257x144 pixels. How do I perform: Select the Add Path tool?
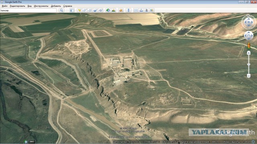coord(90,10)
